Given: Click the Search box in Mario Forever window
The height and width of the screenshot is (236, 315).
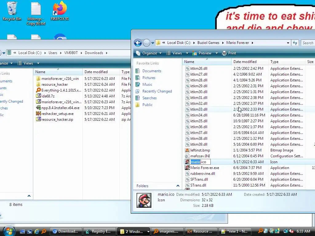Looking at the screenshot, I should point(308,43).
